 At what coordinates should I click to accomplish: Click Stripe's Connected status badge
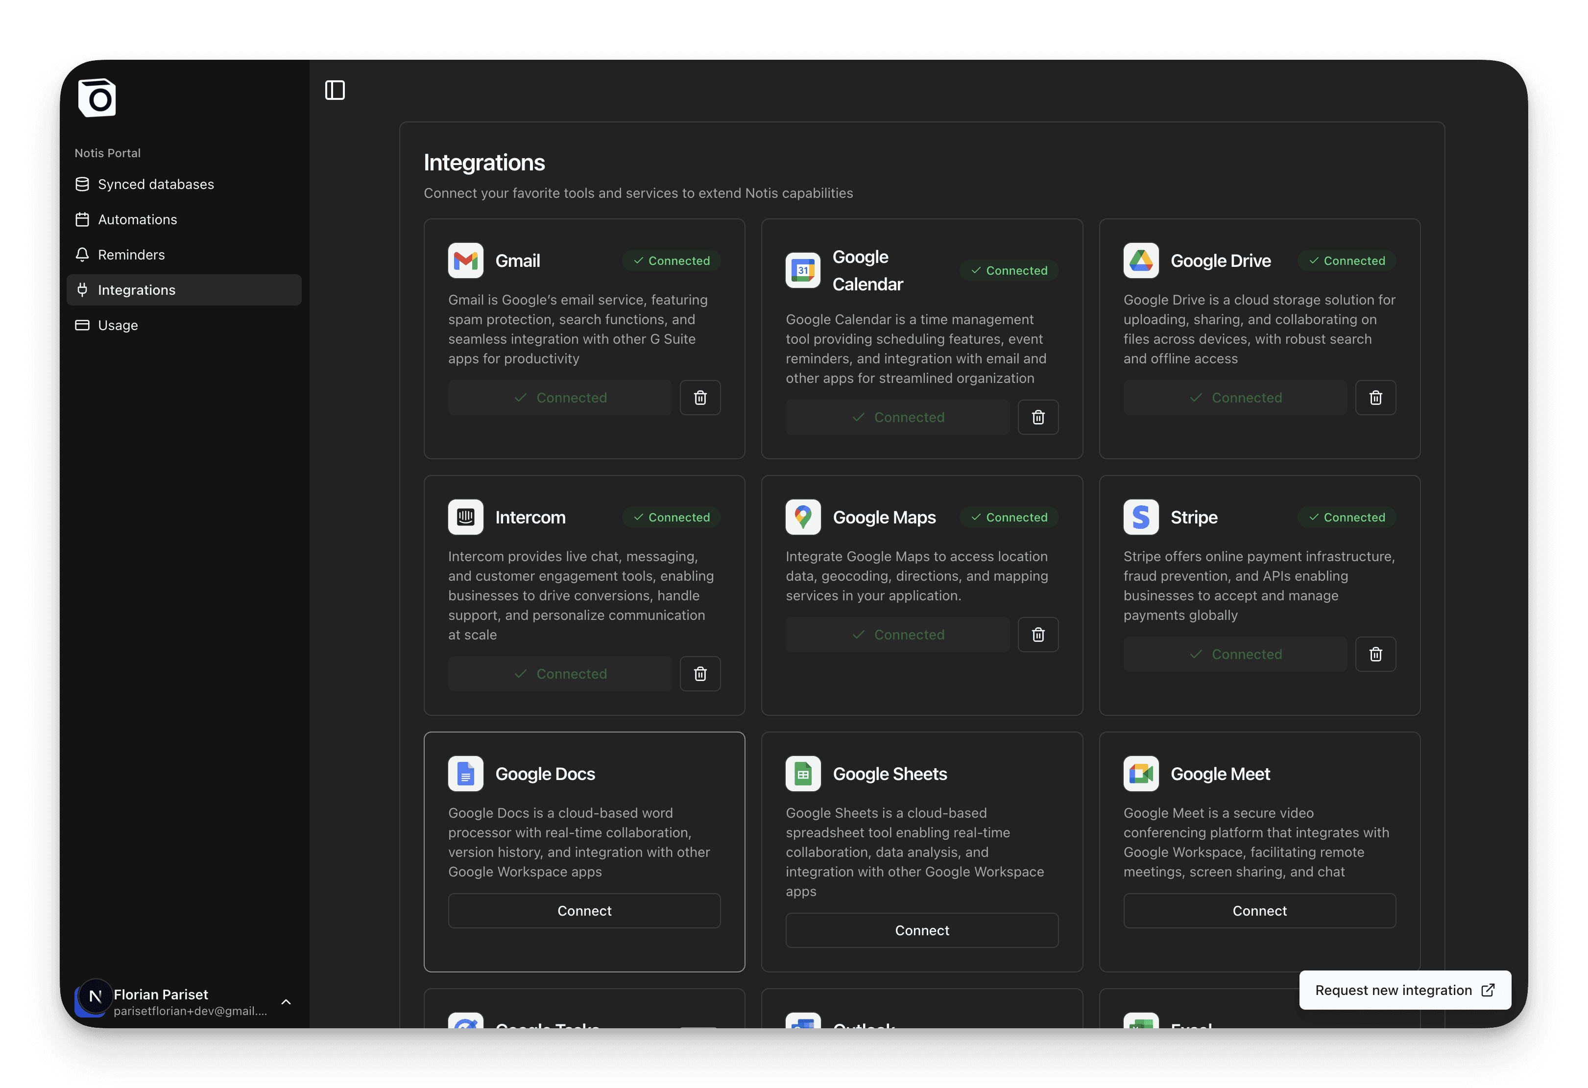tap(1346, 517)
